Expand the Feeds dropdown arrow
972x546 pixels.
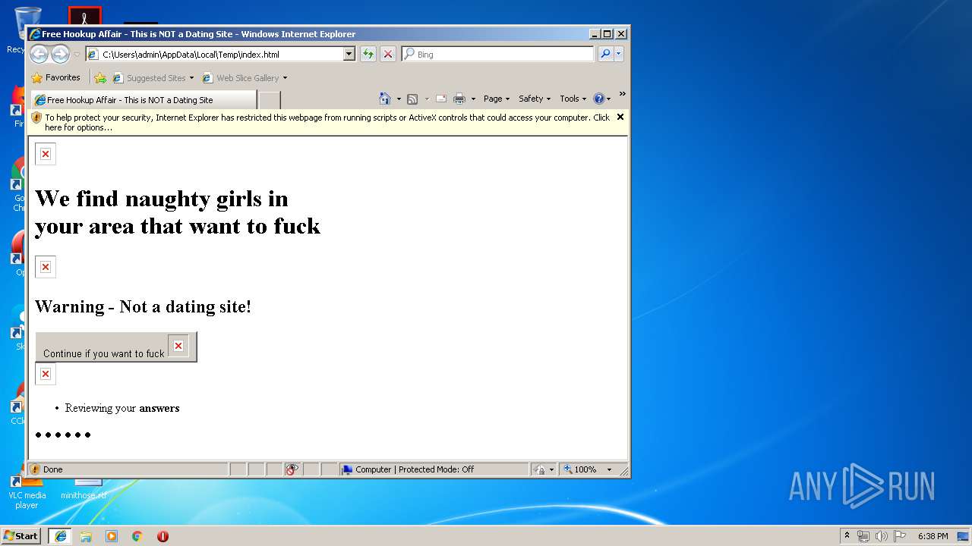[427, 99]
